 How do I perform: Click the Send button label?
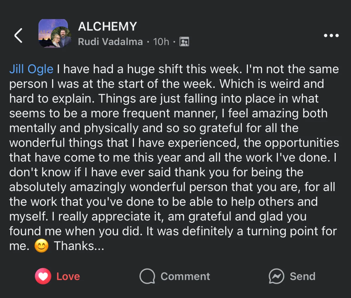click(302, 276)
